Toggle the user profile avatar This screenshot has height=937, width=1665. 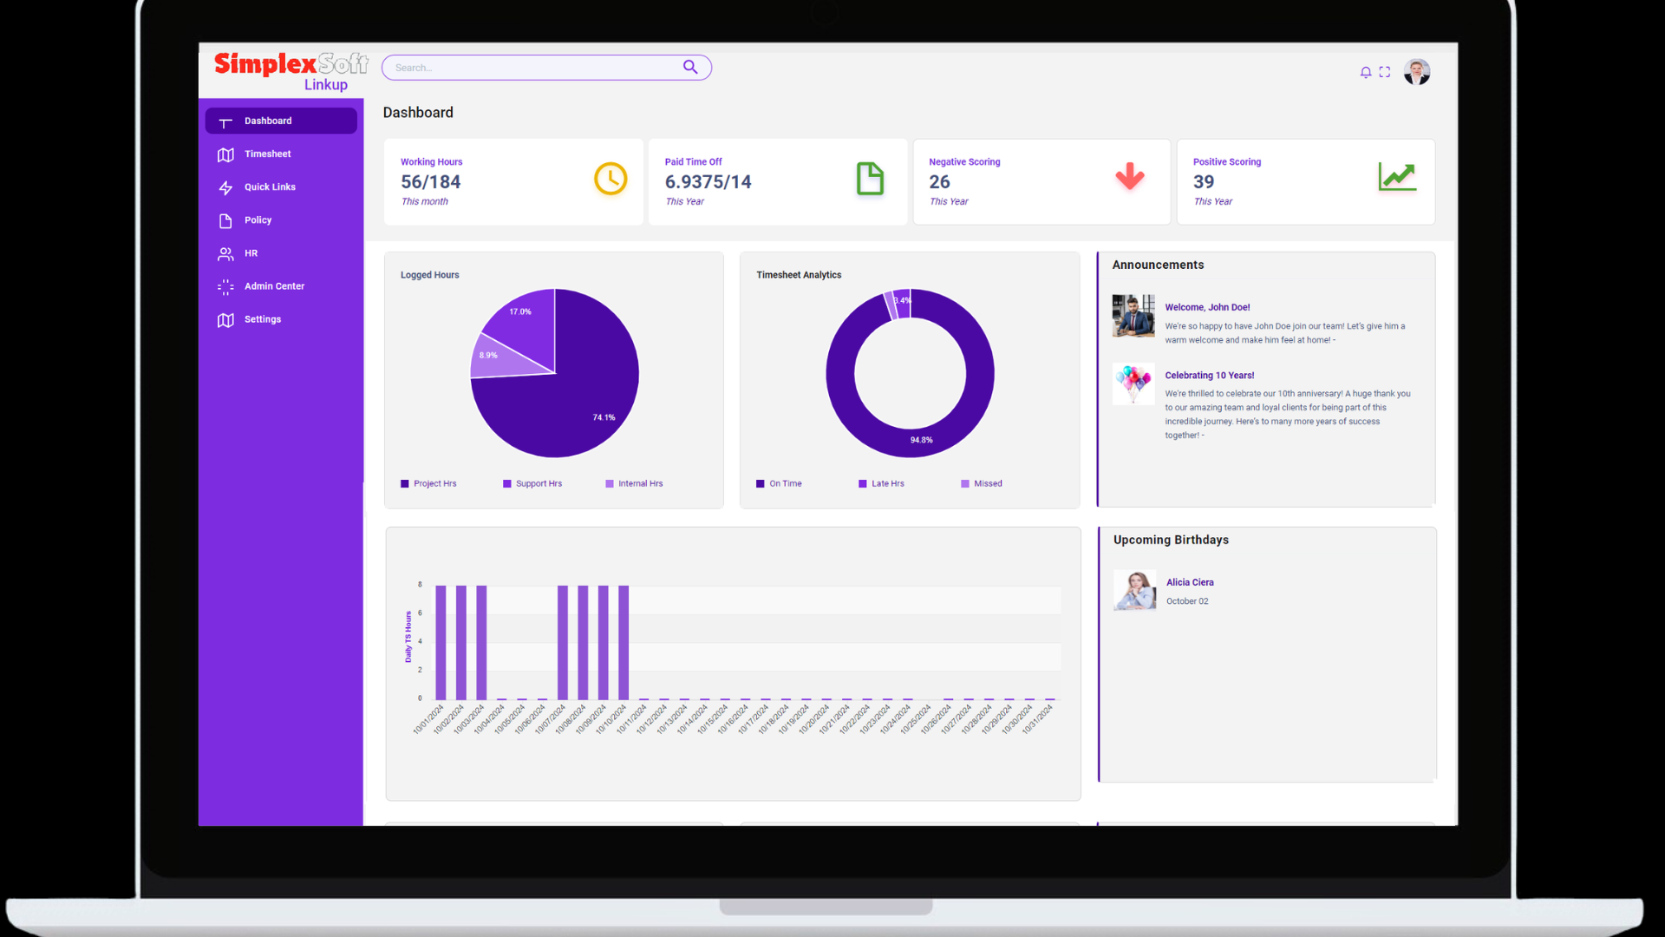tap(1417, 72)
